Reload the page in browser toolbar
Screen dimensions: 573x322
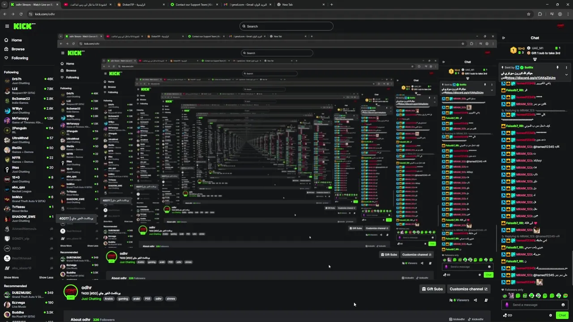click(x=21, y=14)
